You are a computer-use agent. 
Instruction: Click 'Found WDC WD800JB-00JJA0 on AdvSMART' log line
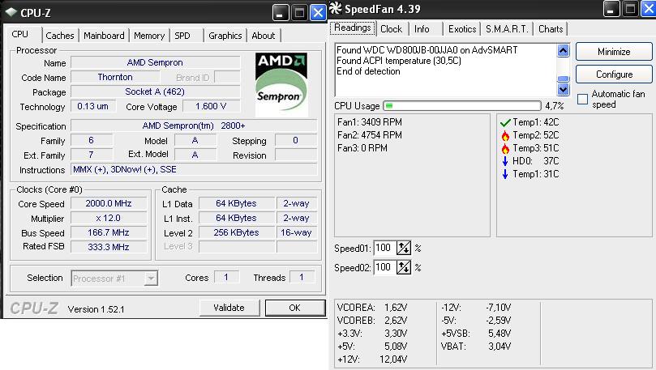click(427, 50)
